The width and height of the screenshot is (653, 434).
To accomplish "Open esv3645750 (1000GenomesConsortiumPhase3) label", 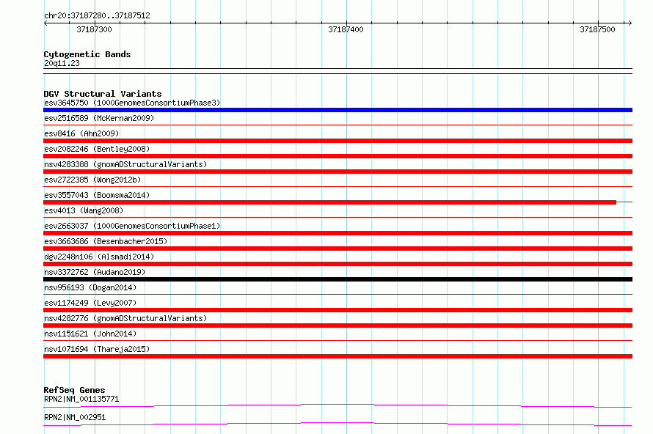I will point(132,103).
